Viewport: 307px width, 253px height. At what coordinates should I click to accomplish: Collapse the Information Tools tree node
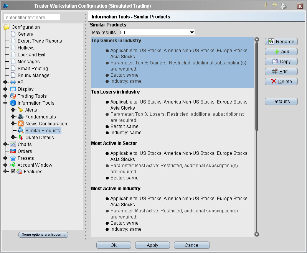coord(6,103)
